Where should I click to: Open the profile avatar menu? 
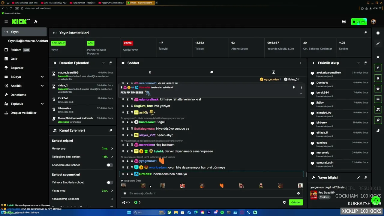(x=373, y=22)
